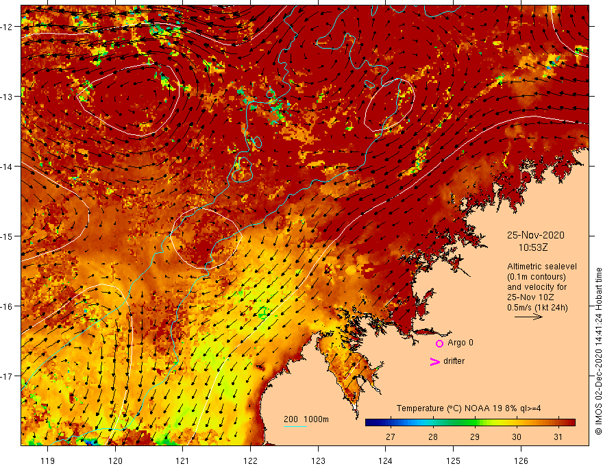Viewport: 603px width, 466px height.
Task: Click the 'Argo 0' legend label
Action: [x=460, y=343]
